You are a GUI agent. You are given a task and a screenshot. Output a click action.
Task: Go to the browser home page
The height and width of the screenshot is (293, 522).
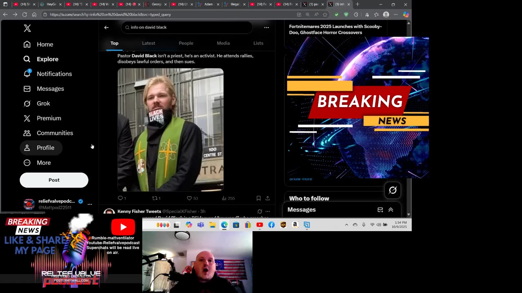34,15
